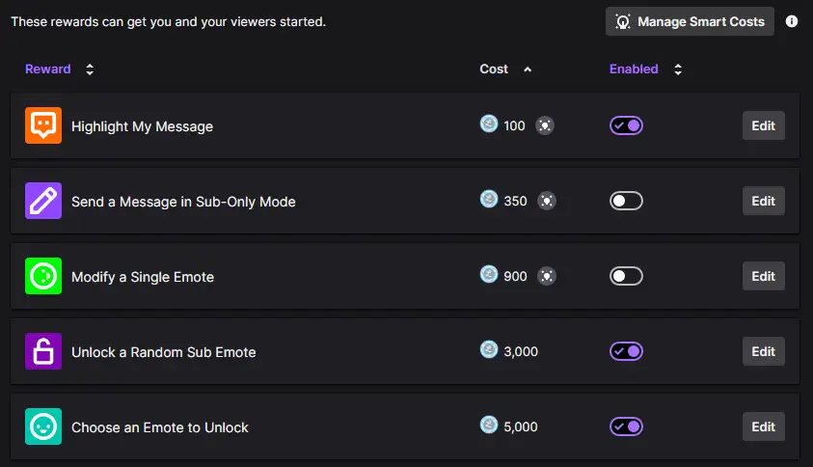Click smart cost icon next to 900
Image resolution: width=813 pixels, height=467 pixels.
tap(547, 276)
